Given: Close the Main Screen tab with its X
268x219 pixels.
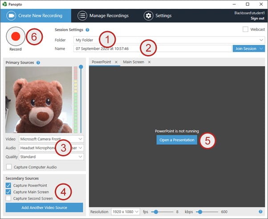Looking at the screenshot, I should click(x=149, y=62).
